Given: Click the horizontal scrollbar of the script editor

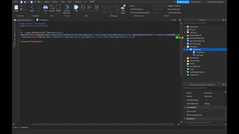Looking at the screenshot, I should [x=103, y=124].
